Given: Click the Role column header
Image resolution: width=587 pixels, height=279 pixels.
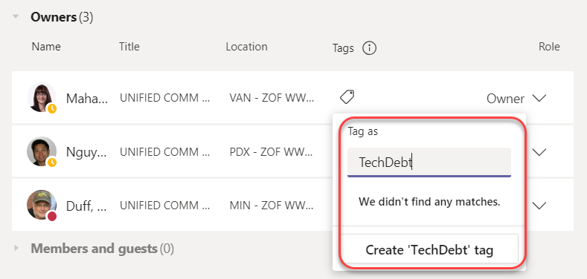Looking at the screenshot, I should [549, 47].
